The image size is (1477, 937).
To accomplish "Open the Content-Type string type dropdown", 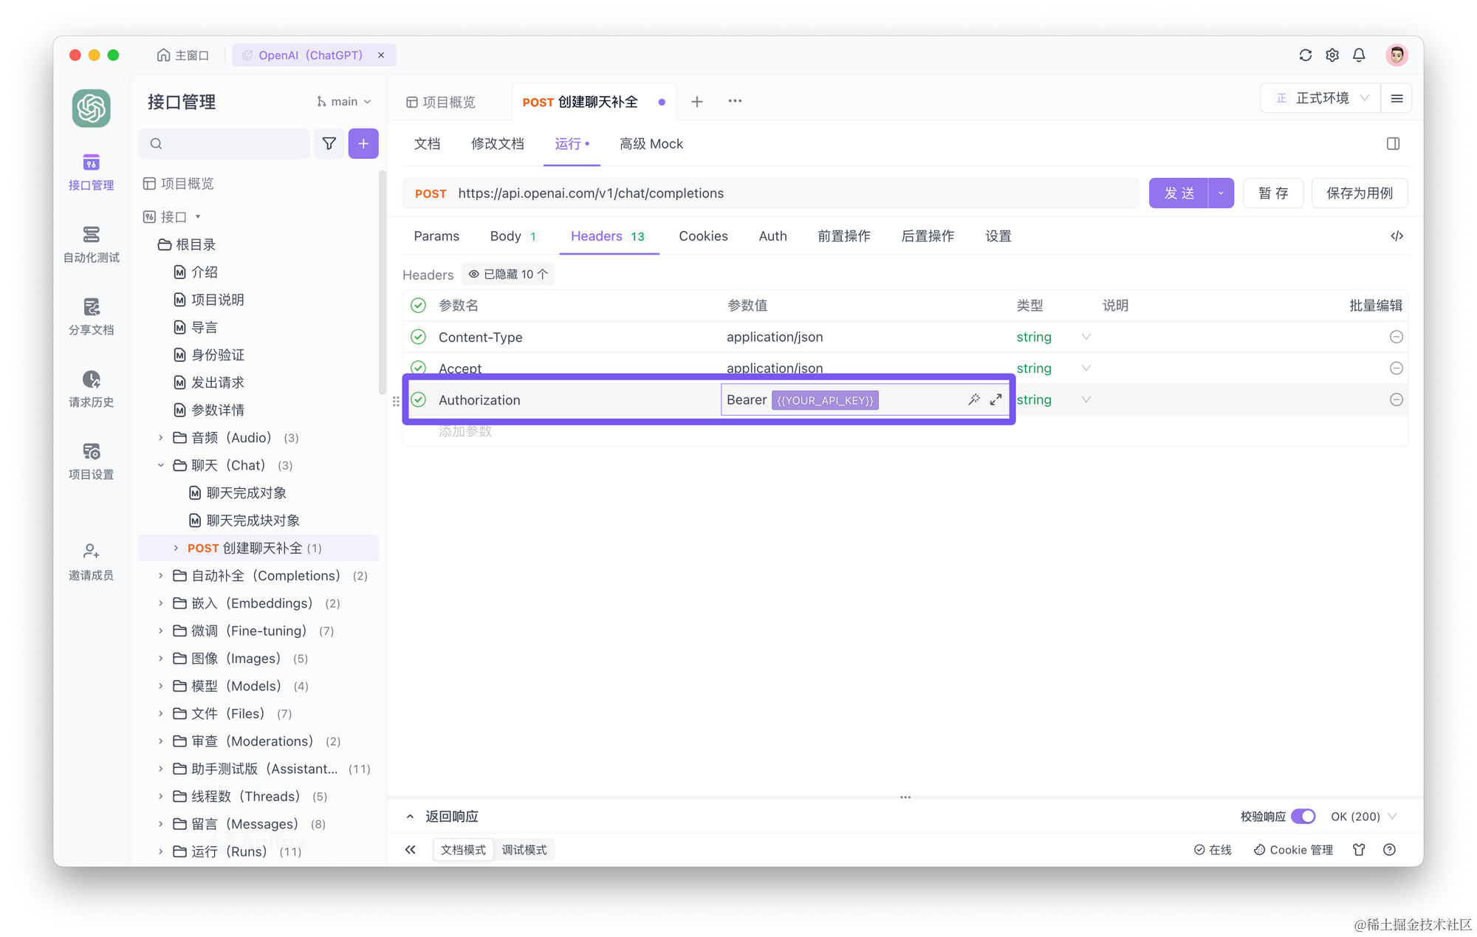I will pyautogui.click(x=1086, y=337).
